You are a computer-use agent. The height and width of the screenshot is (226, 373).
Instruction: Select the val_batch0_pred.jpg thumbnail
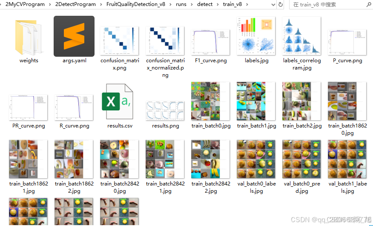click(x=301, y=159)
